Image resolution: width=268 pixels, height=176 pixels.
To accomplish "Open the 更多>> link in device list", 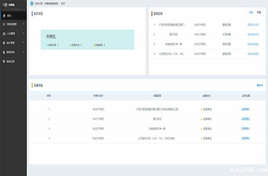I will click(259, 85).
